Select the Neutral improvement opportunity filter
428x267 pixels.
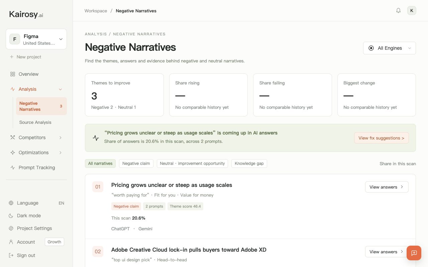coord(192,164)
